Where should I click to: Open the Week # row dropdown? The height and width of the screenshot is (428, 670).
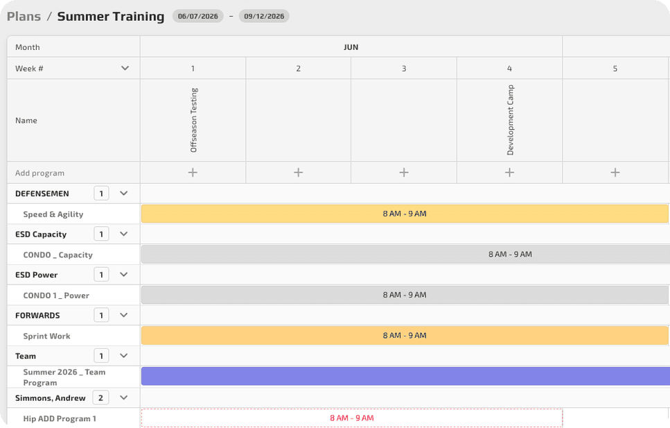coord(125,68)
